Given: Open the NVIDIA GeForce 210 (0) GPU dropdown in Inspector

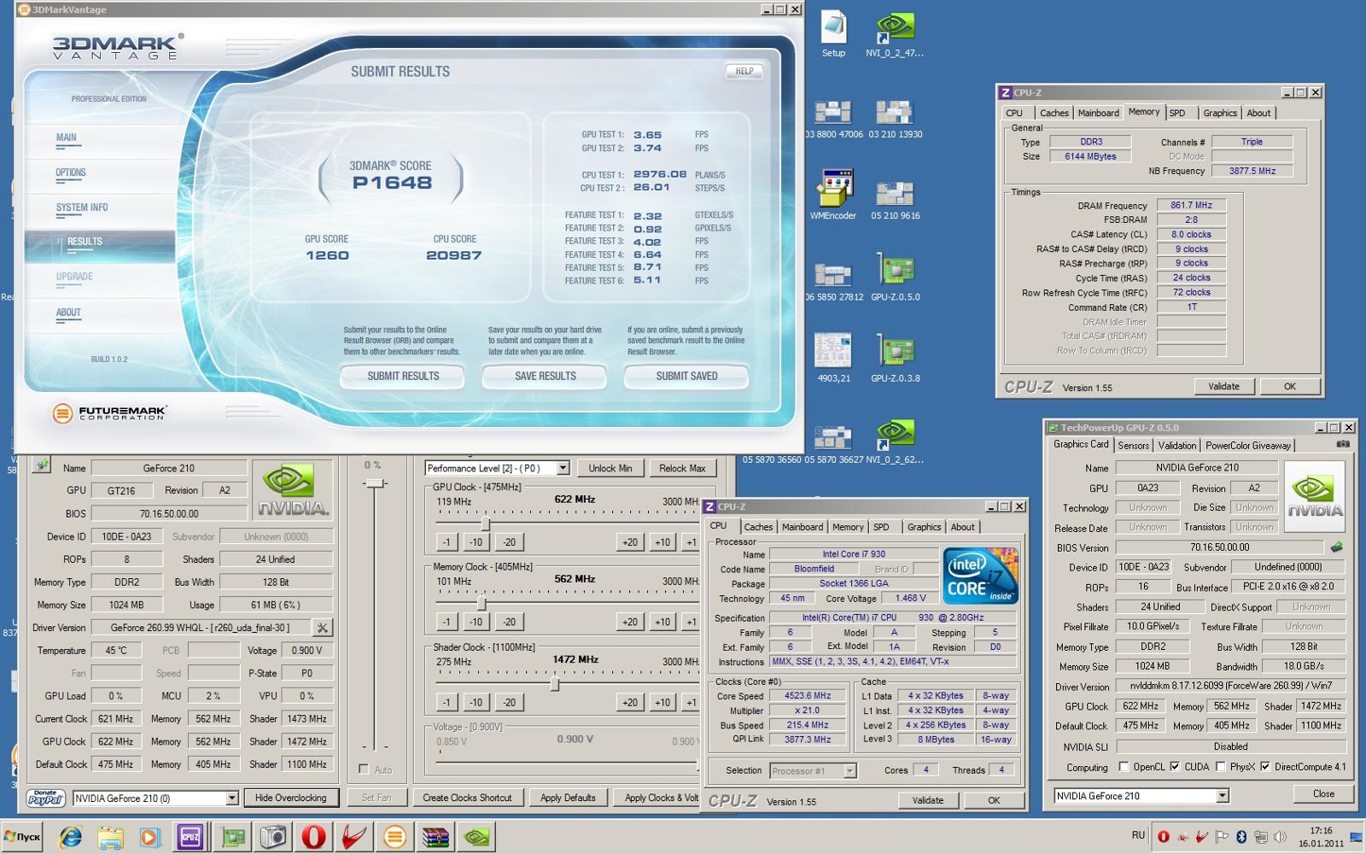Looking at the screenshot, I should click(x=231, y=798).
